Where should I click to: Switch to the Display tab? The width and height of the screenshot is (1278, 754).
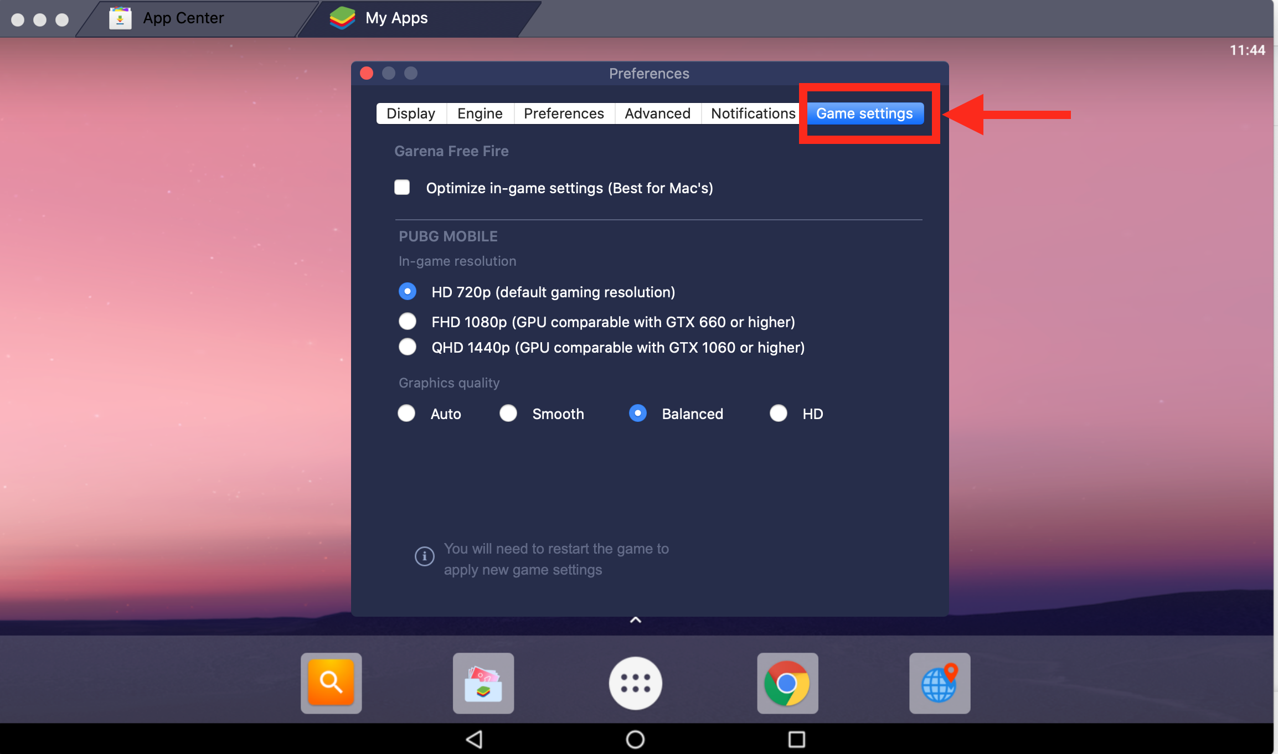409,113
